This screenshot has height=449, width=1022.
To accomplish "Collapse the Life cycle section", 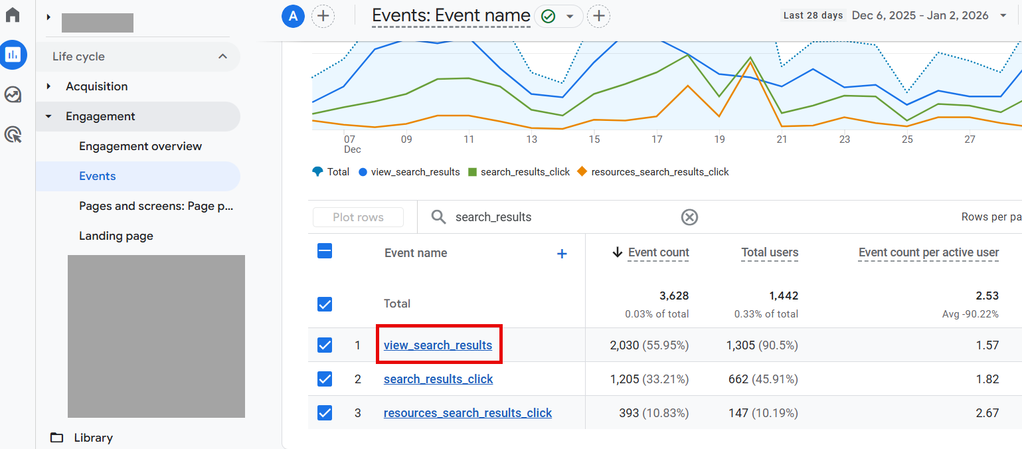I will click(222, 56).
